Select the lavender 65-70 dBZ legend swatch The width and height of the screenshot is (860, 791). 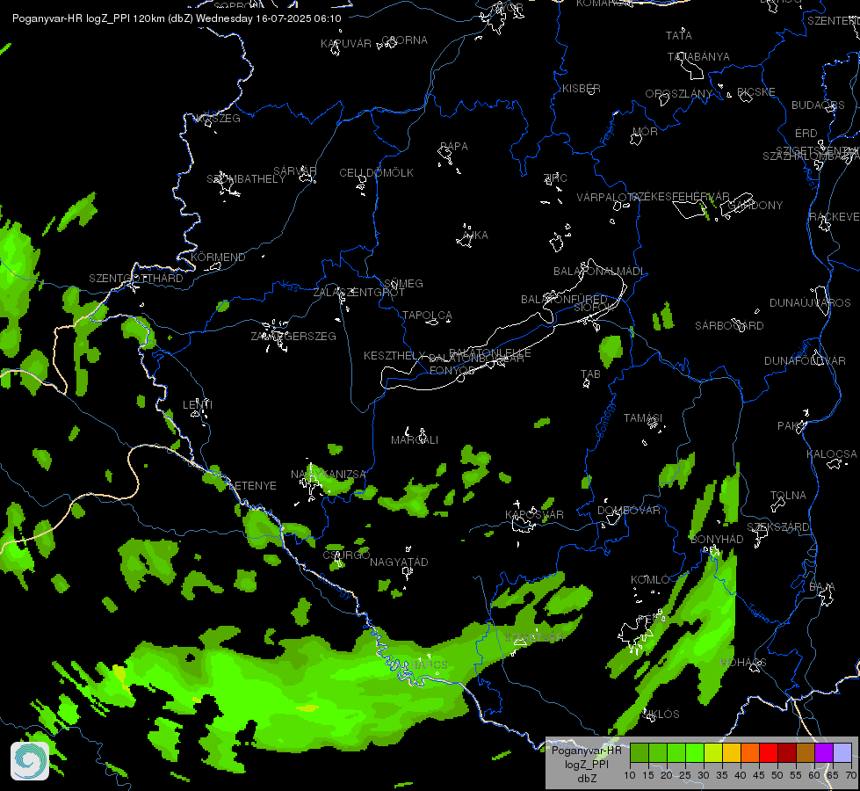(842, 752)
